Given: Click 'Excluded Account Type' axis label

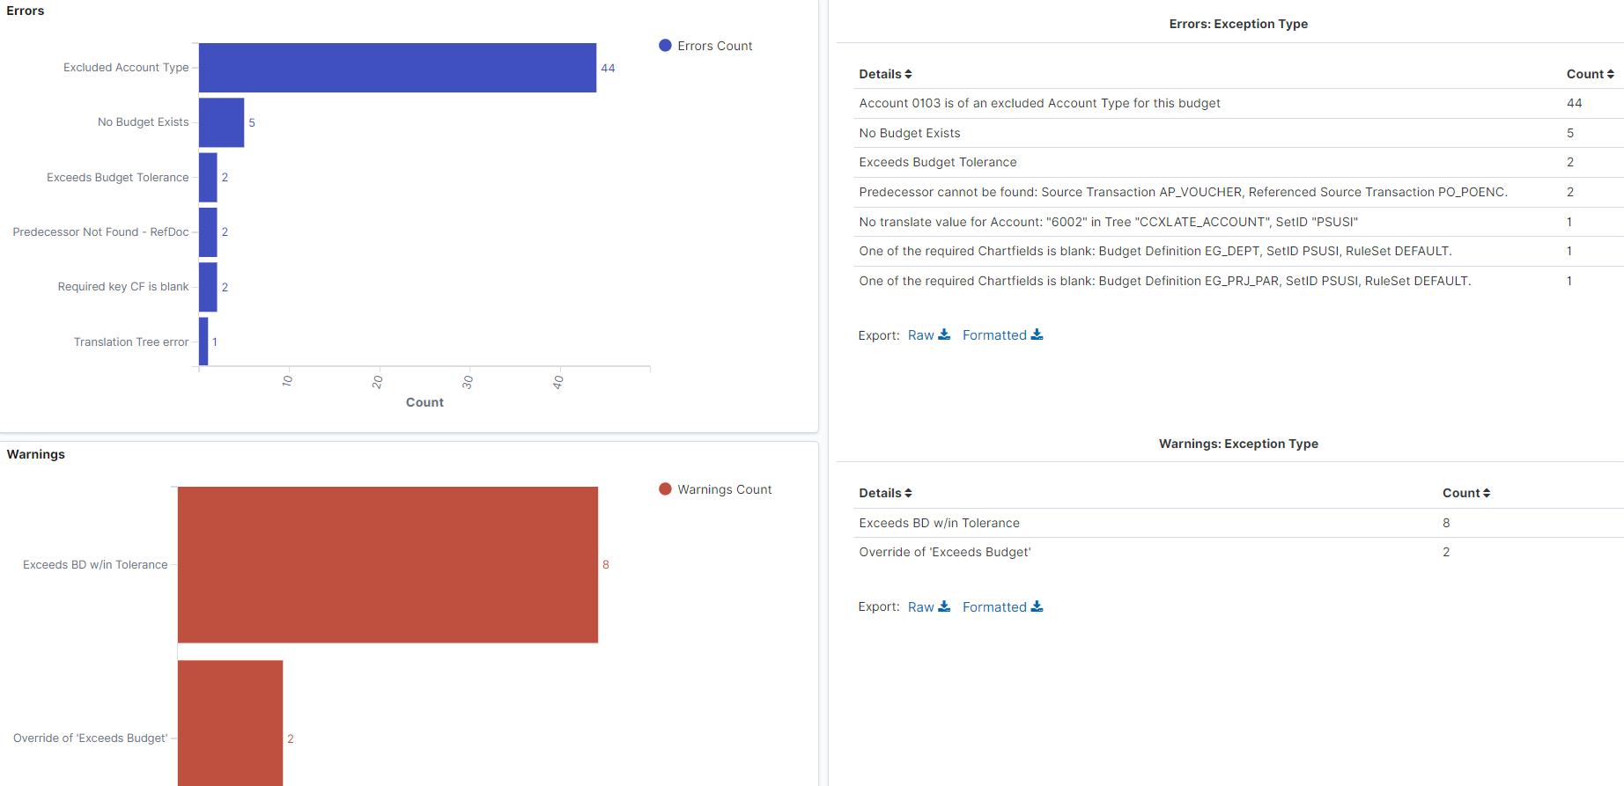Looking at the screenshot, I should pyautogui.click(x=126, y=68).
